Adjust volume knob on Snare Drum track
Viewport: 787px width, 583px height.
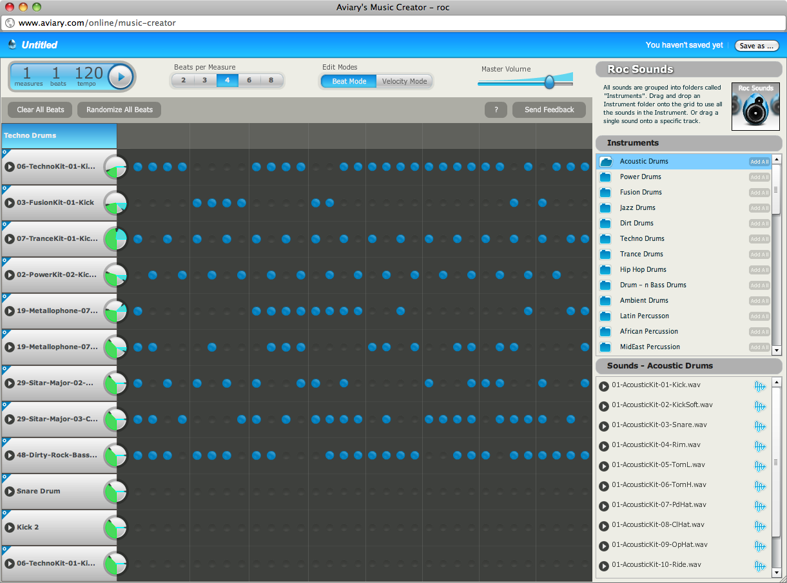click(x=115, y=492)
